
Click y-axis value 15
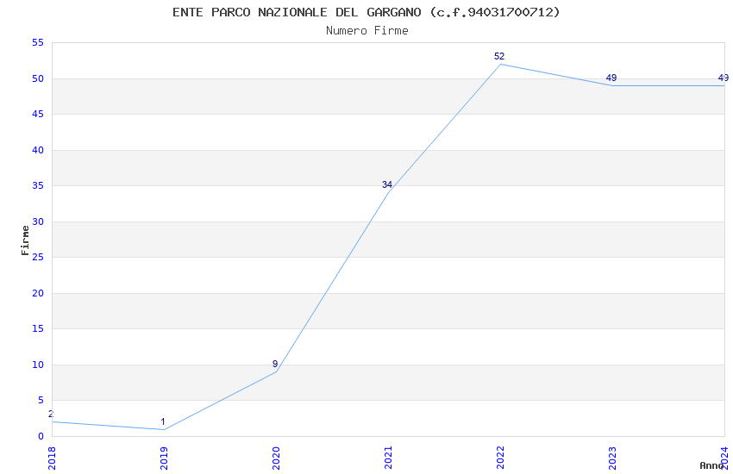pos(38,328)
